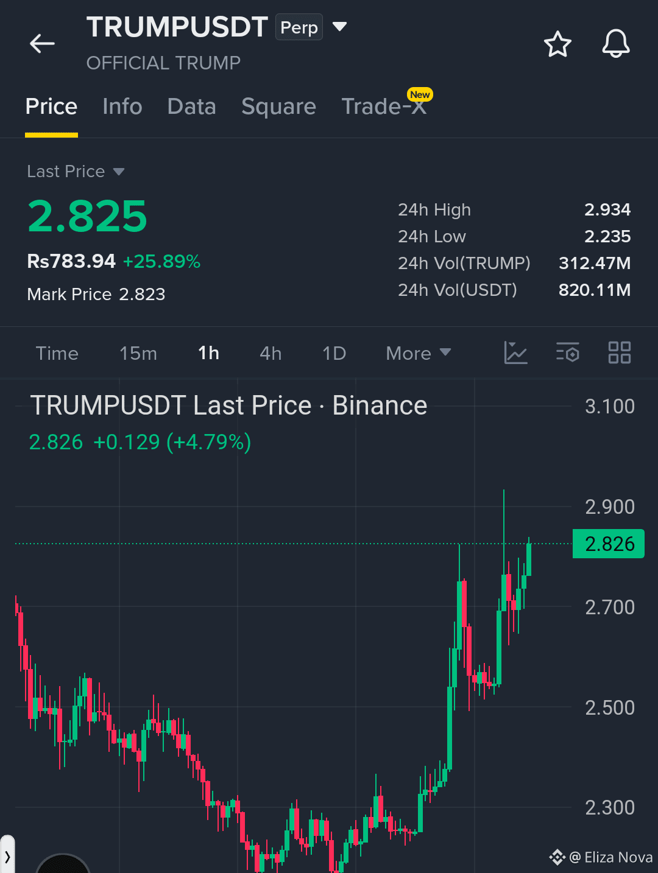
Task: Go back using the left arrow
Action: [x=42, y=44]
